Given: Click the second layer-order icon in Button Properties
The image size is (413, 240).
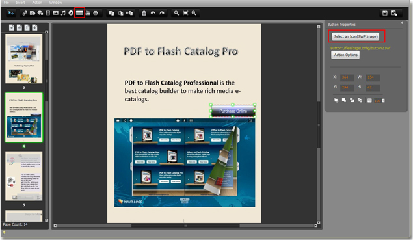Looking at the screenshot, I should click(343, 100).
